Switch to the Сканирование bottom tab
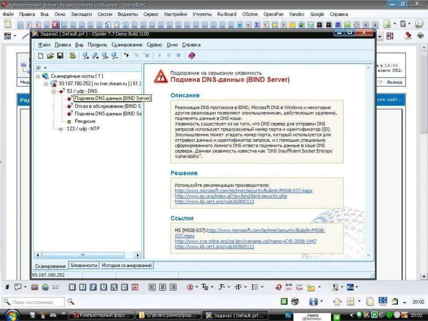Screen dimensions: 428x321 pyautogui.click(x=50, y=266)
